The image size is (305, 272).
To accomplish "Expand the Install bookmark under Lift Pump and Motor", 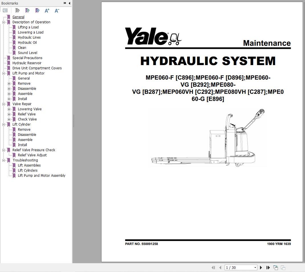I will click(x=9, y=99).
